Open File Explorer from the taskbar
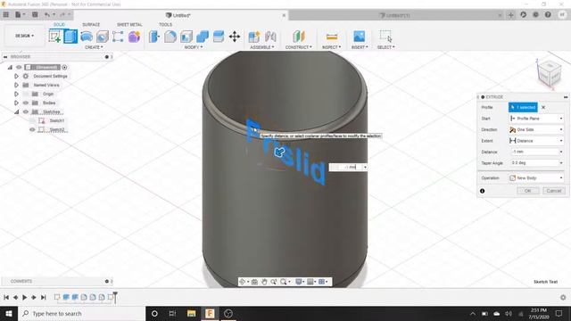The height and width of the screenshot is (321, 571). 191,313
